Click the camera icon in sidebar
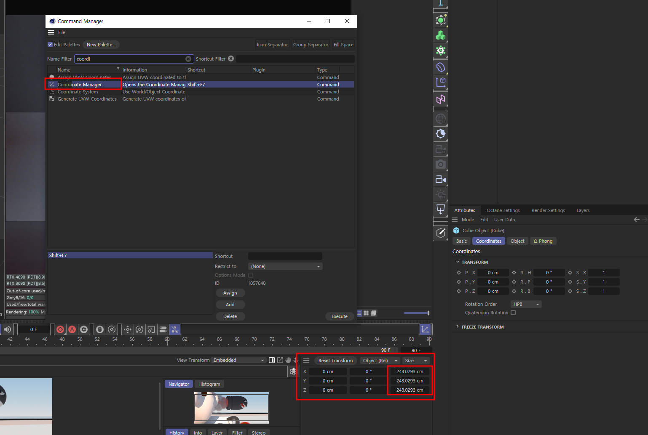The height and width of the screenshot is (435, 648). pos(441,164)
